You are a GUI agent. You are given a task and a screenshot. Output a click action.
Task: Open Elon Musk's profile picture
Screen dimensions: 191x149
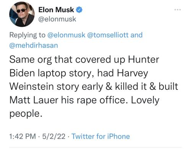point(22,14)
